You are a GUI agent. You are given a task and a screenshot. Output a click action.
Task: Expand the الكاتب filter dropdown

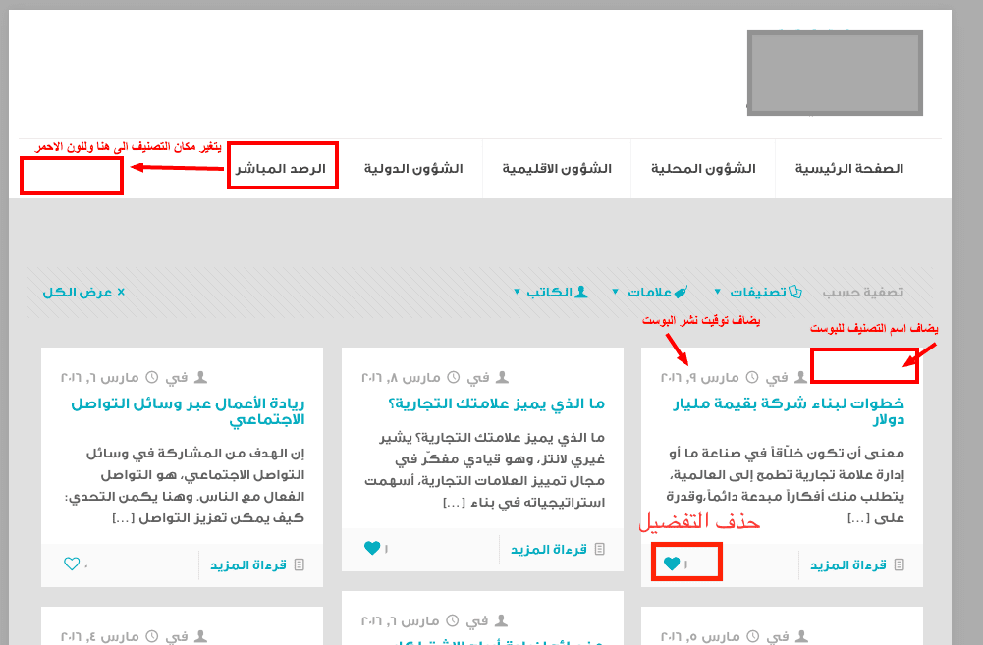(x=551, y=293)
